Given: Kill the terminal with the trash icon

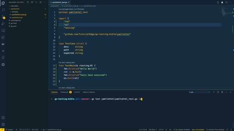Looking at the screenshot, I should click(222, 92).
